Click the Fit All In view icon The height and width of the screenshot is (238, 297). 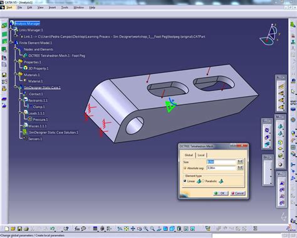(127, 229)
